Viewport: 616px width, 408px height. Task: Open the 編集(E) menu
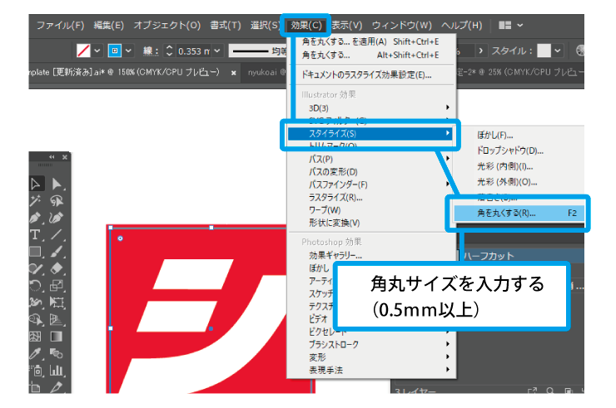tap(109, 26)
